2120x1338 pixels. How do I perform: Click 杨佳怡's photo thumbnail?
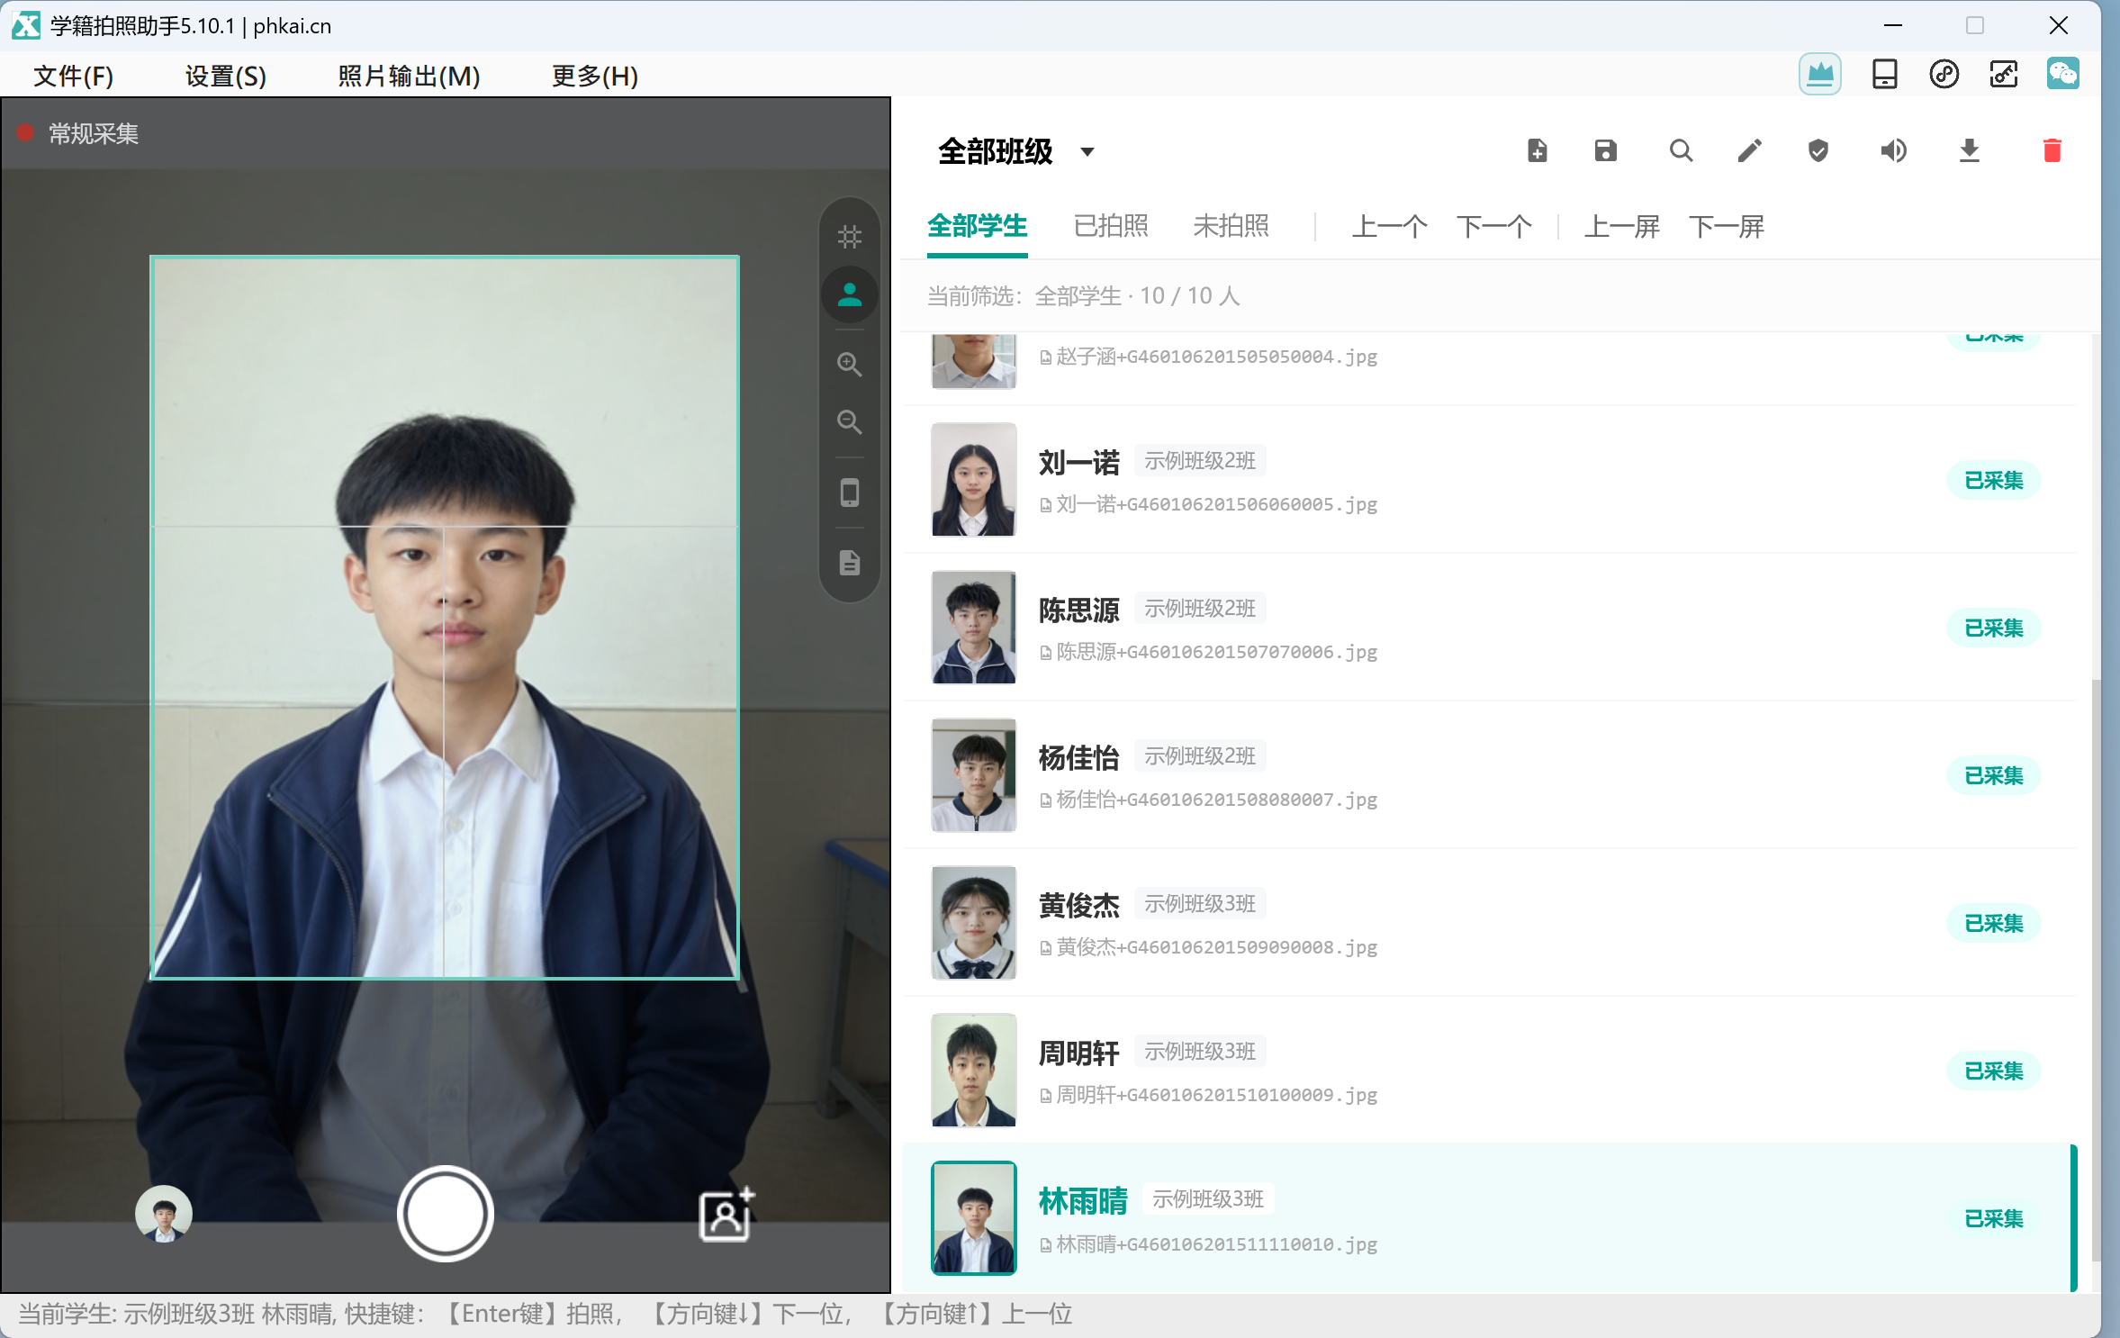pyautogui.click(x=973, y=775)
